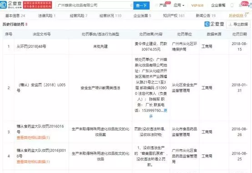Click the 数据来源 column header
Screen dimensions: 252x173
coord(214,34)
